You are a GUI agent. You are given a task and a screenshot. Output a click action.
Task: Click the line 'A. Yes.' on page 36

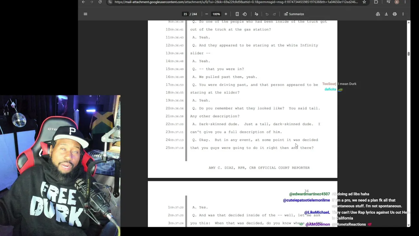[x=200, y=207]
